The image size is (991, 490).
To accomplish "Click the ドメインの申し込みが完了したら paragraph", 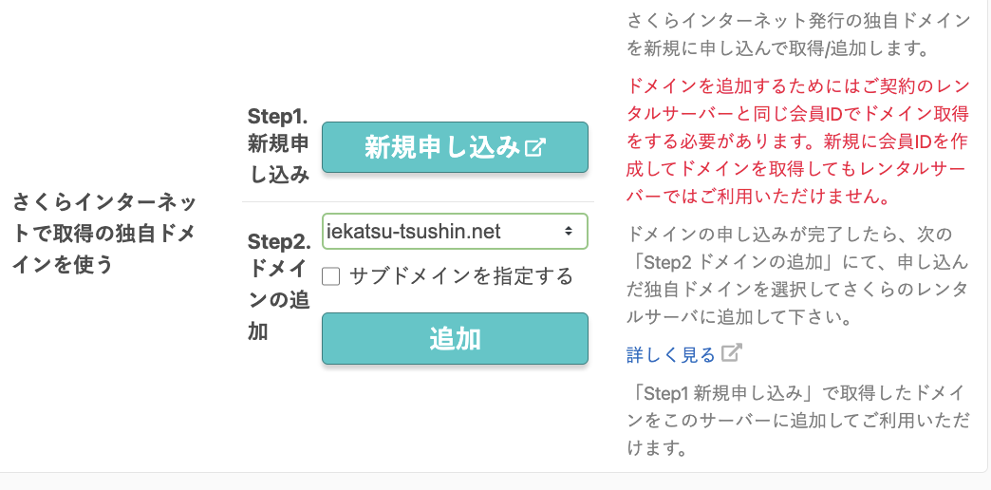I will click(x=797, y=275).
